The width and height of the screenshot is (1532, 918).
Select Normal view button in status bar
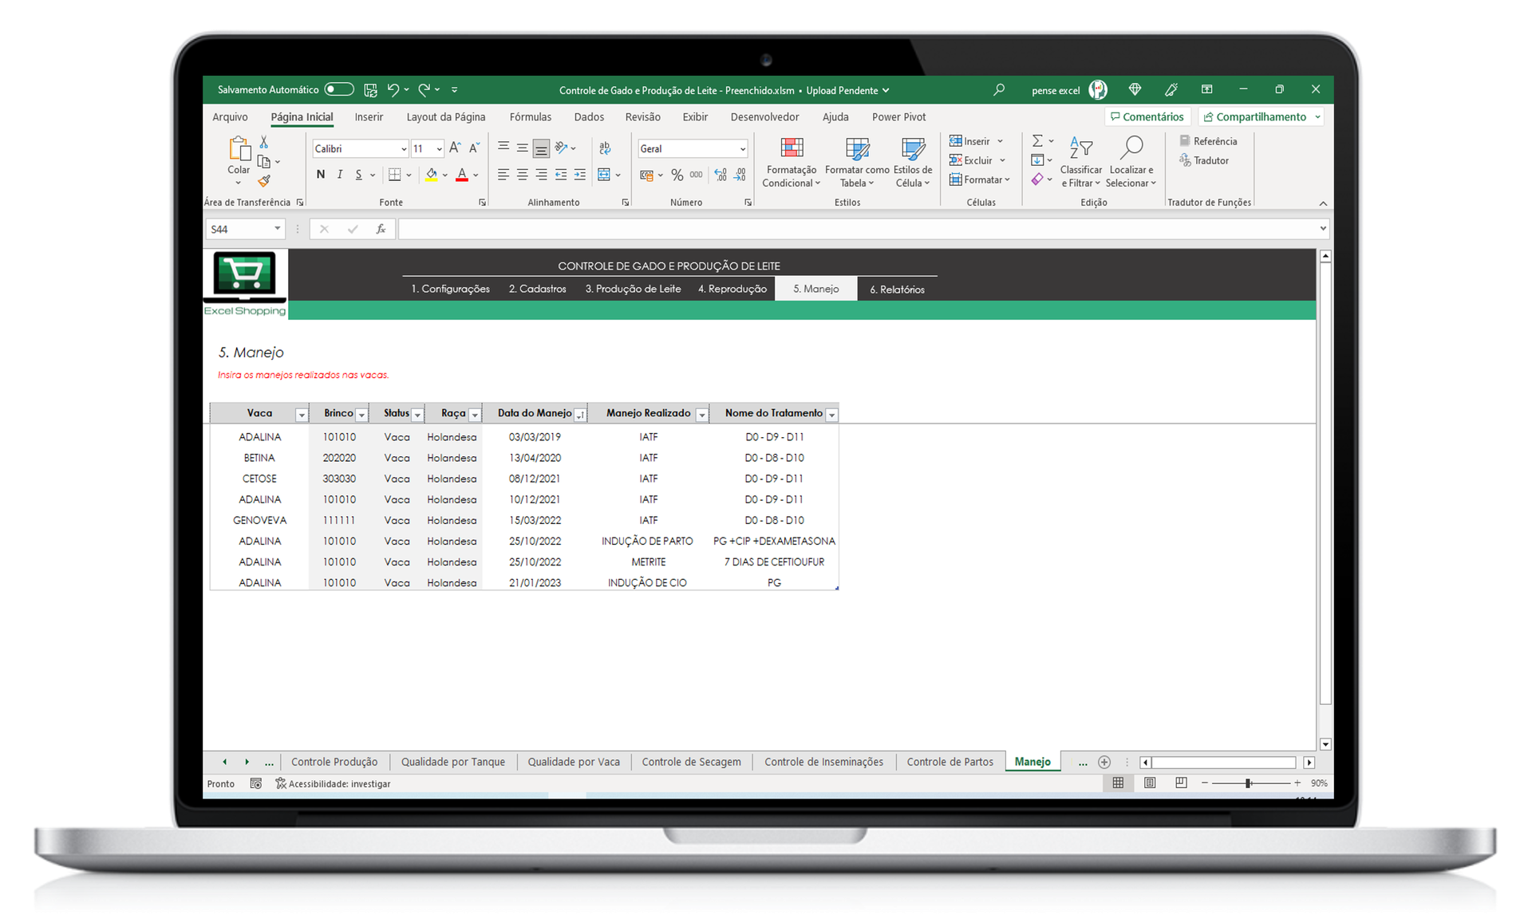point(1118,783)
